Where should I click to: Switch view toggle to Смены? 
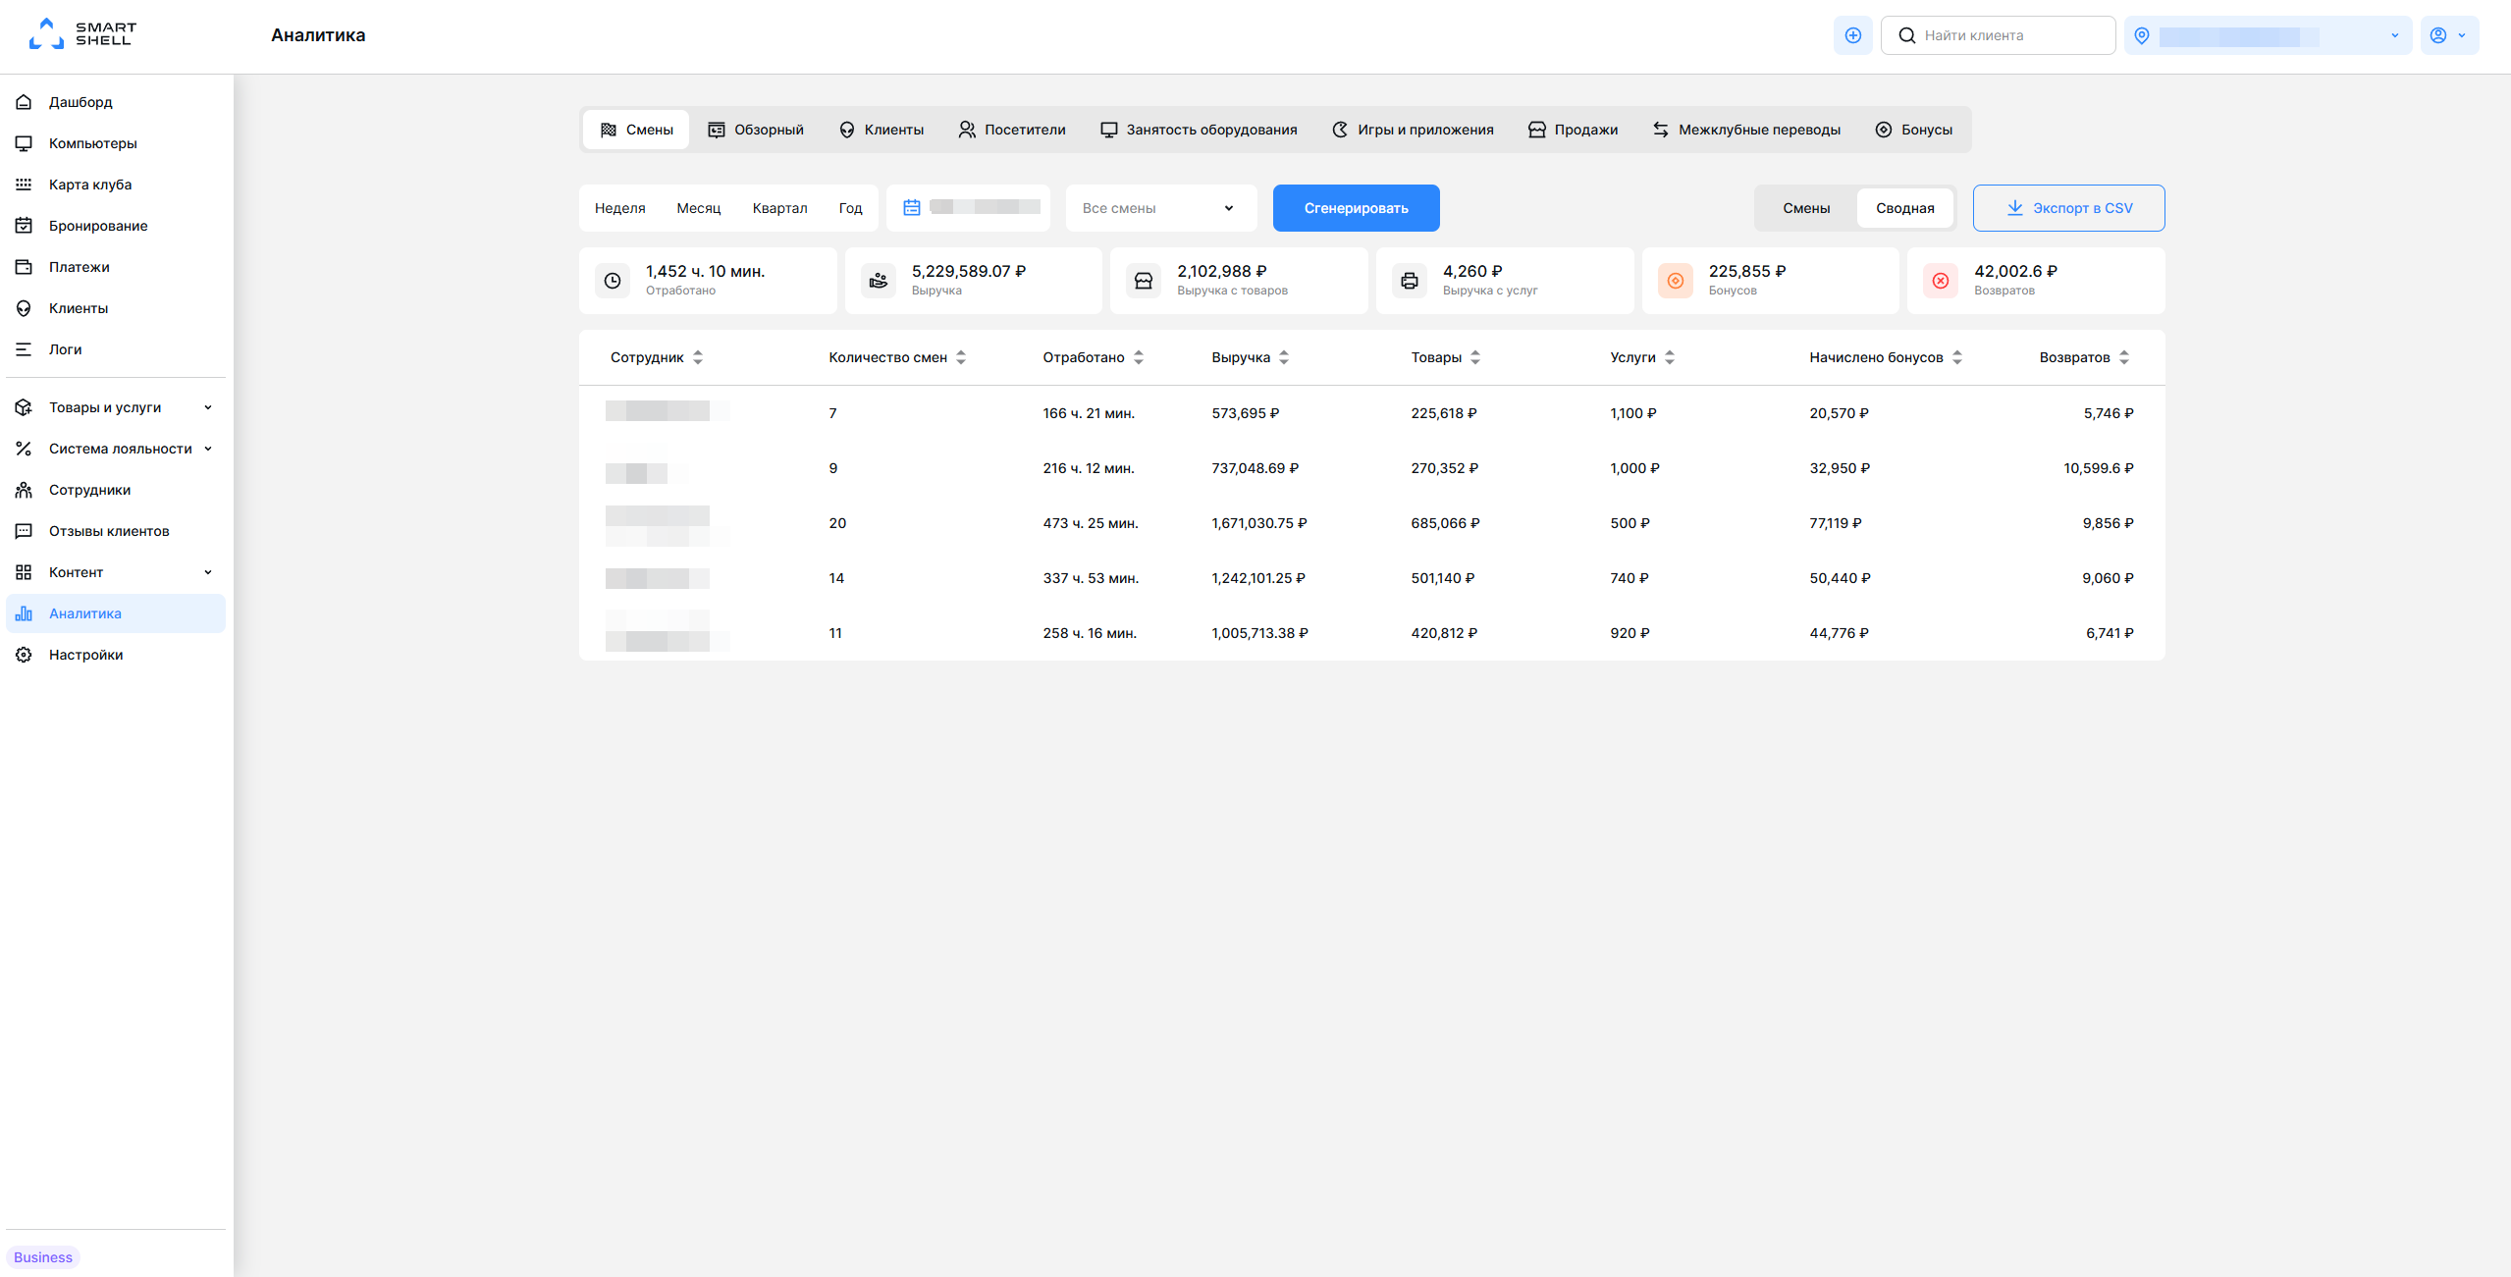(1806, 208)
